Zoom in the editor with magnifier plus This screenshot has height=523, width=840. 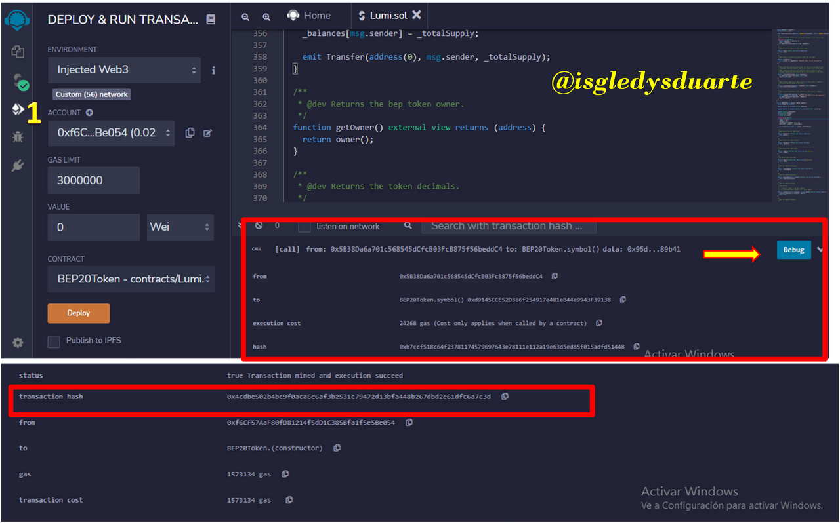click(266, 17)
